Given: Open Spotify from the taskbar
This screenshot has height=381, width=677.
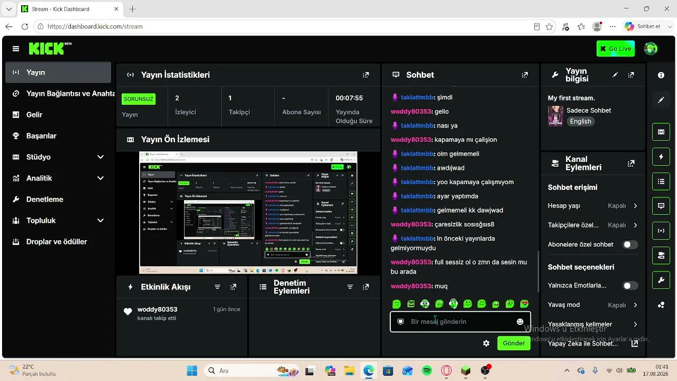Looking at the screenshot, I should coord(427,370).
